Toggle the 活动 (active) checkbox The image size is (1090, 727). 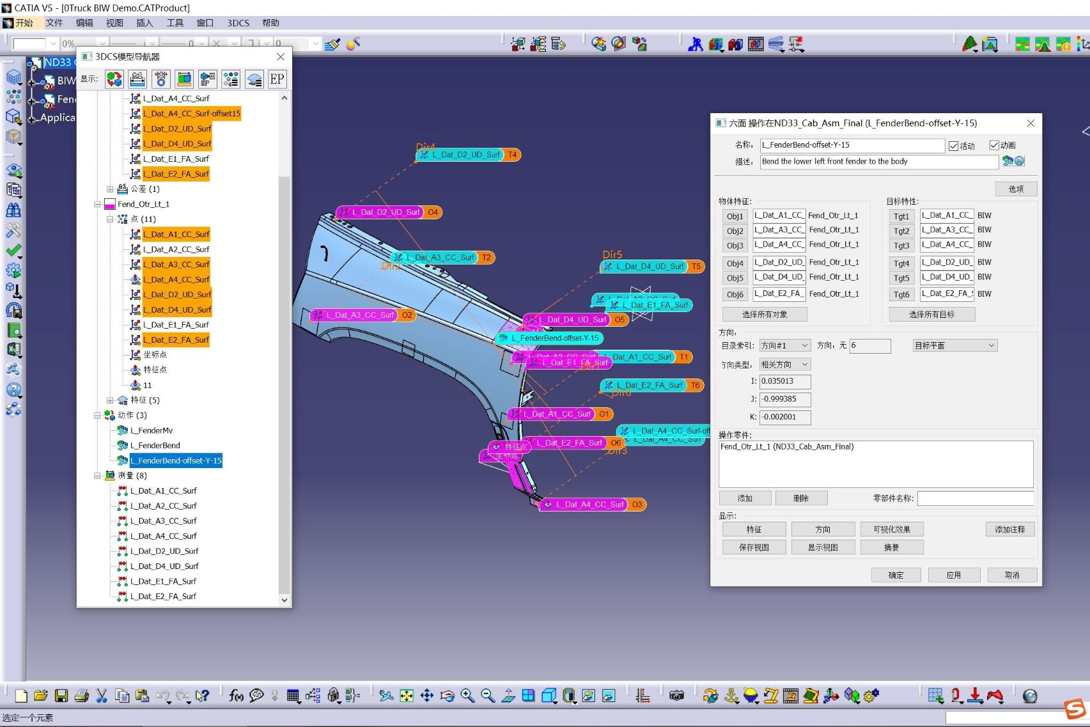[x=953, y=146]
